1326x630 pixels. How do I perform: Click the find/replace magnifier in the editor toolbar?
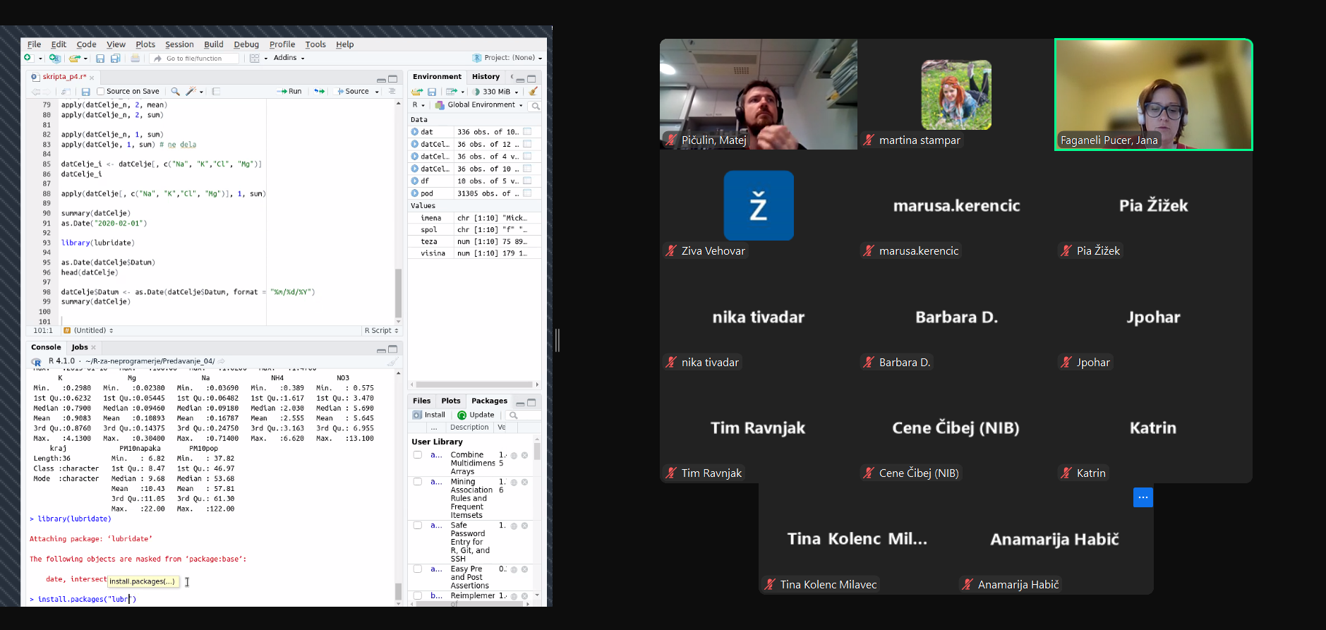click(x=175, y=92)
